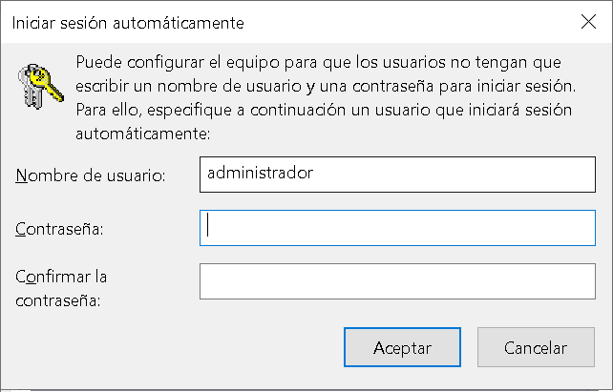
Task: Click the word 'contraseña:' beneath 'Confirmar la'
Action: pyautogui.click(x=58, y=300)
